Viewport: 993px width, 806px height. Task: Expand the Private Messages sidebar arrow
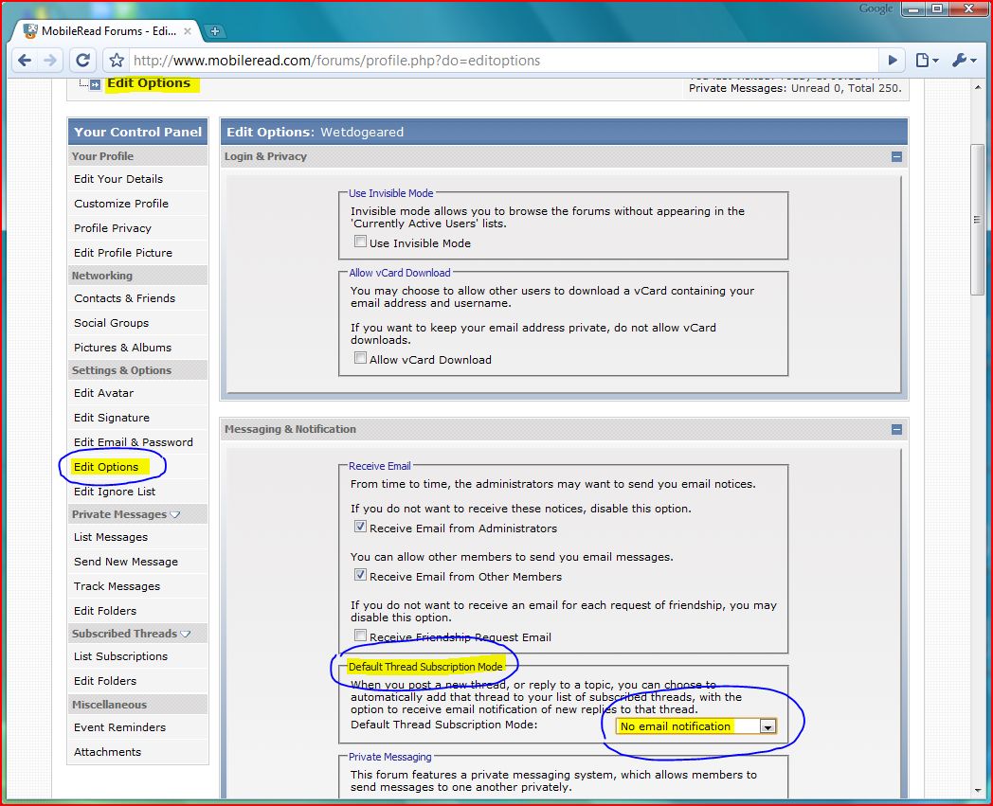pyautogui.click(x=175, y=514)
